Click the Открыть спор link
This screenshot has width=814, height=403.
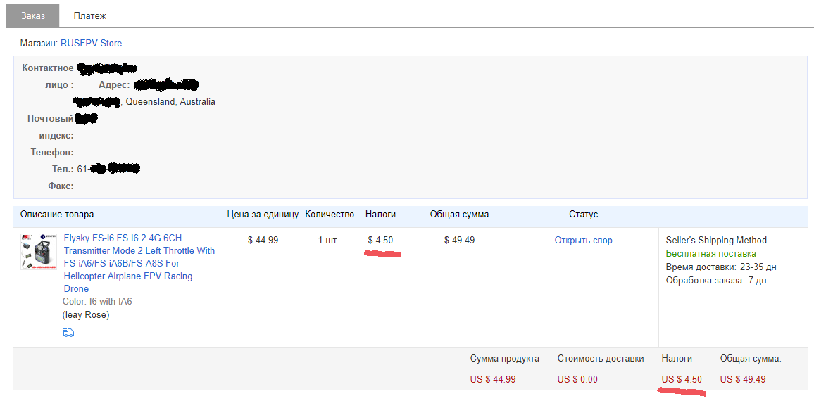click(583, 241)
